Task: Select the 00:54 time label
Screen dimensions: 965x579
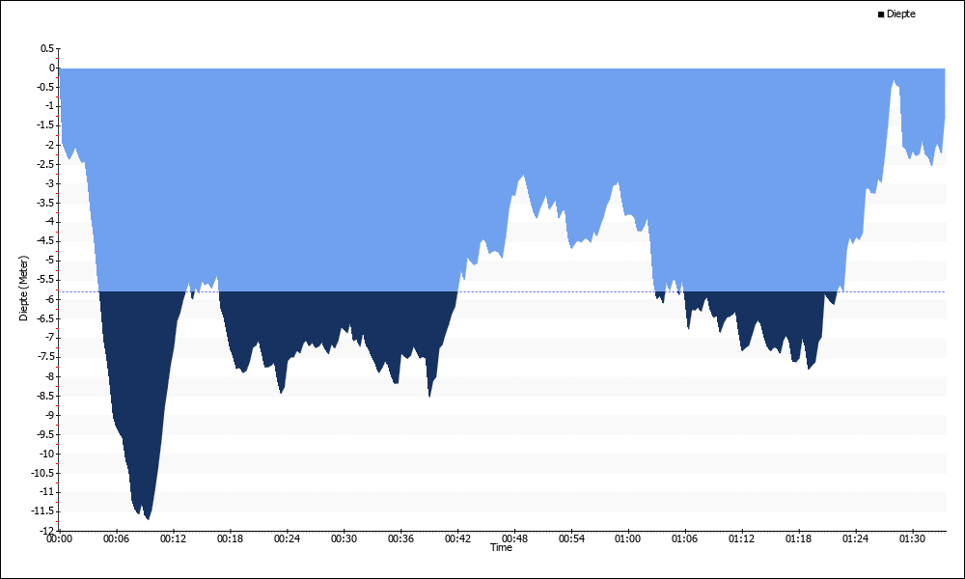Action: pyautogui.click(x=571, y=538)
